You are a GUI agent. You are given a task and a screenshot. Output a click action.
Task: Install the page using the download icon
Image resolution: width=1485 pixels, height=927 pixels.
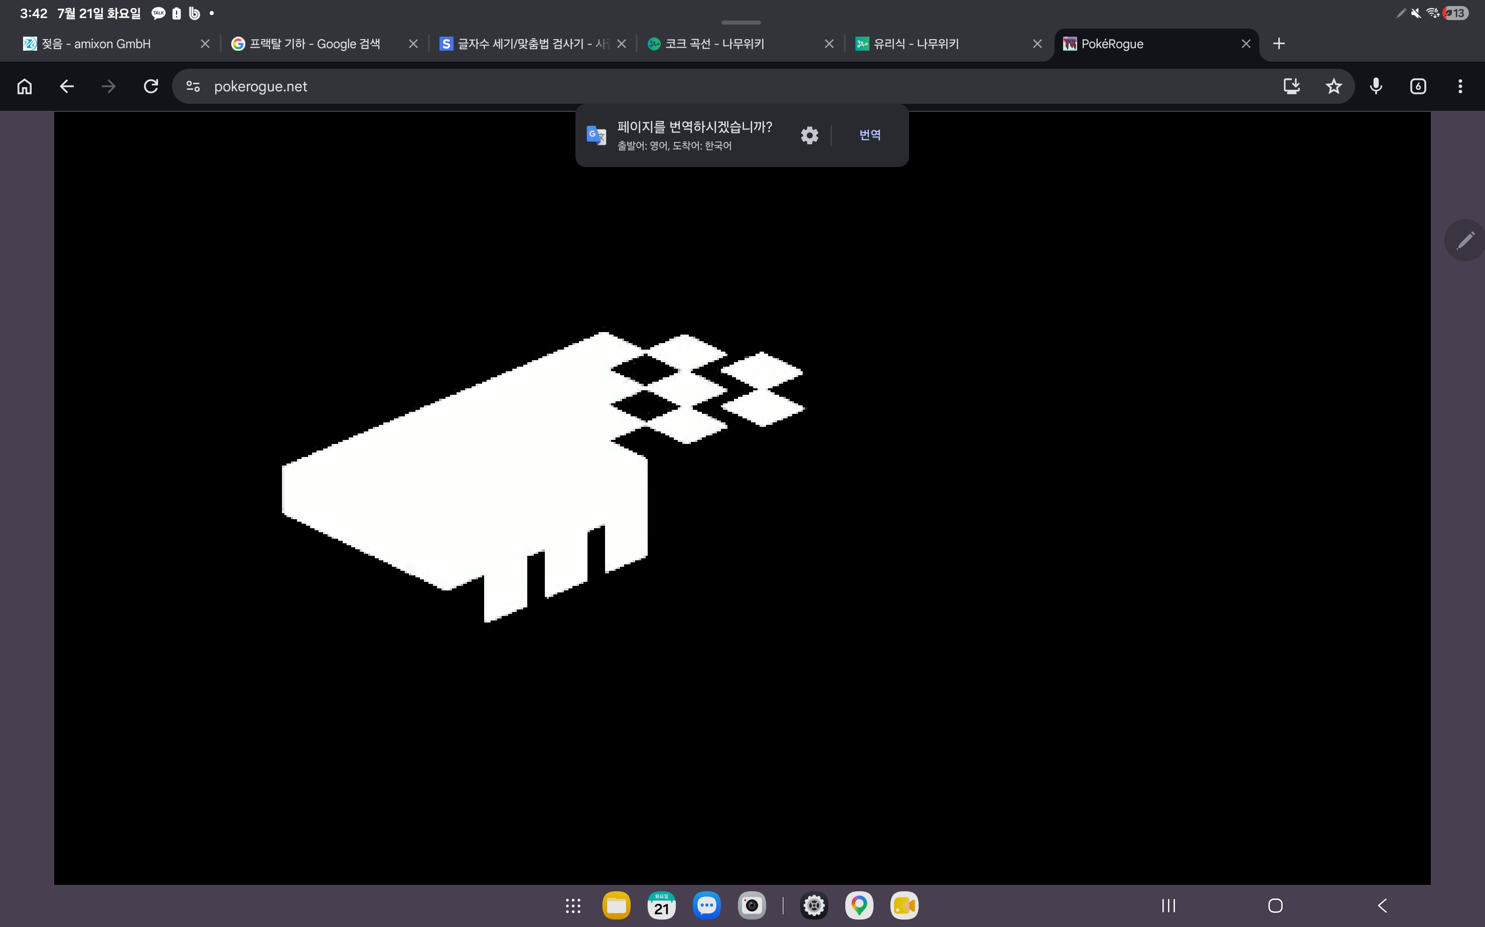pos(1292,86)
